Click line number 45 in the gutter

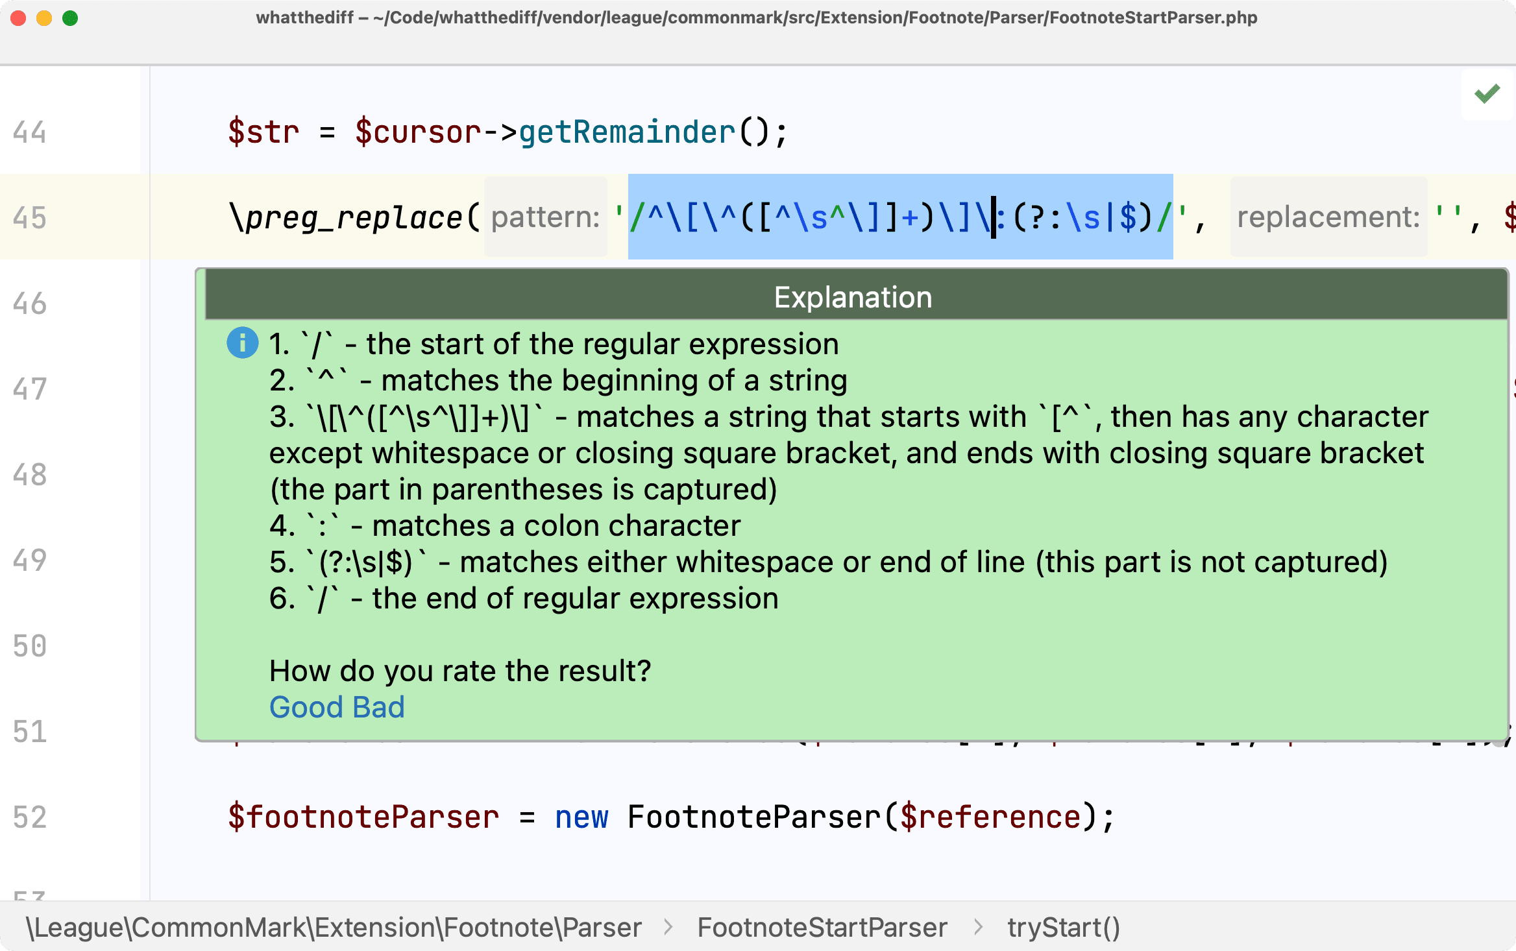pos(30,218)
